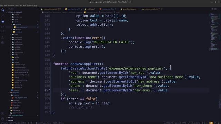Click the UTF-8 encoding in status bar
The image size is (221, 124).
(184, 123)
